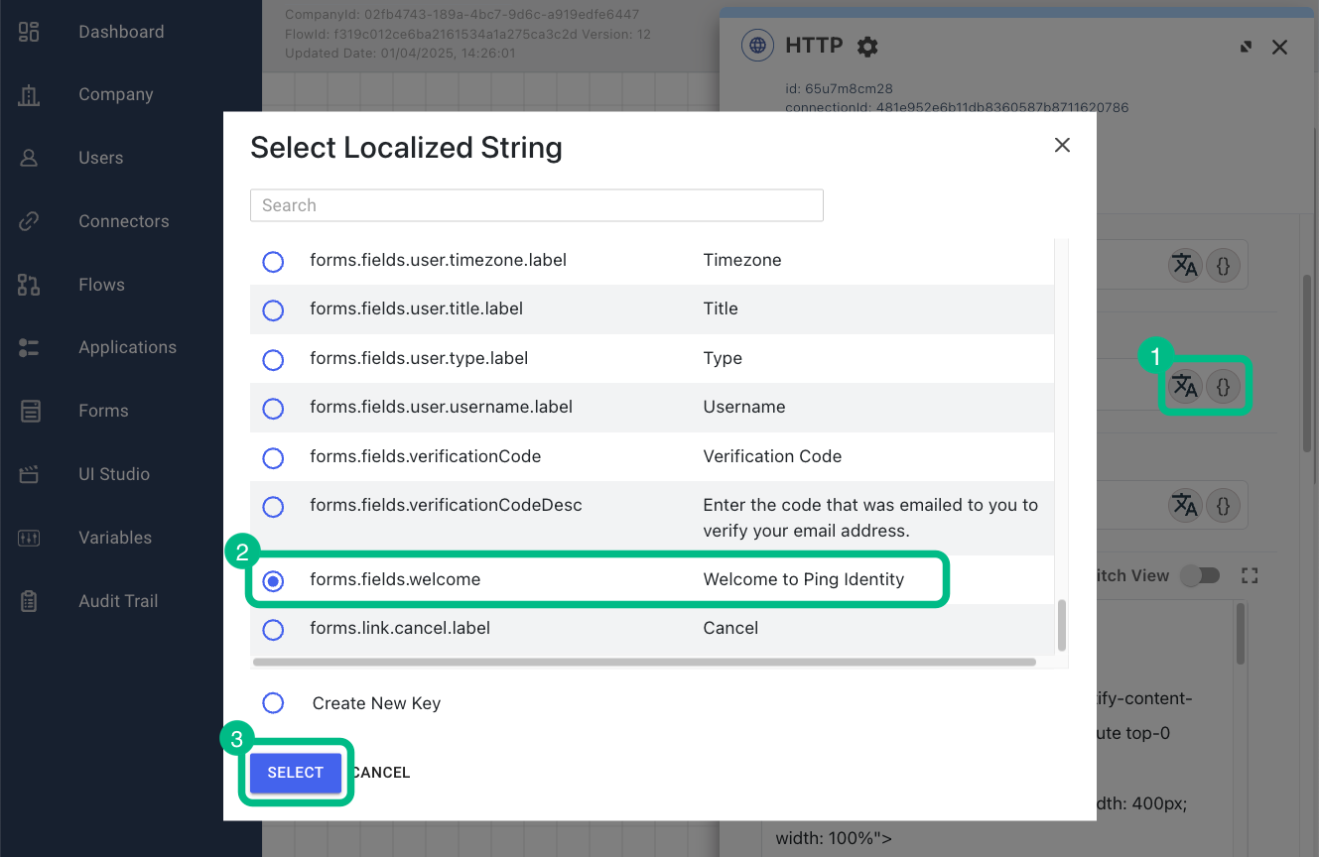Screen dimensions: 1319x857
Task: Open Audit Trail from the sidebar
Action: tap(29, 601)
